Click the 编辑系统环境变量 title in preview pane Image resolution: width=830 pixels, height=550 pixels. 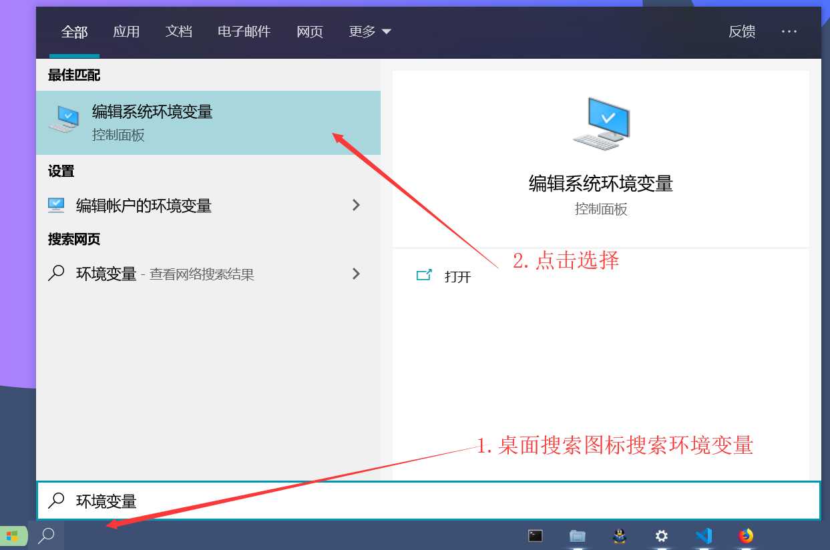click(x=601, y=184)
